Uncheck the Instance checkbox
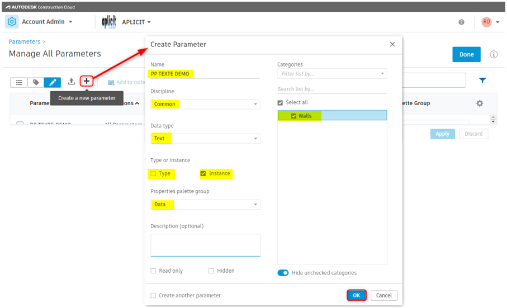This screenshot has height=308, width=507. 203,173
